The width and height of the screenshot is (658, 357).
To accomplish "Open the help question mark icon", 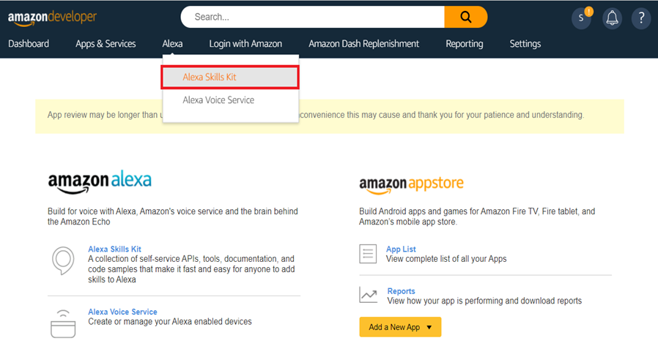I will (640, 18).
